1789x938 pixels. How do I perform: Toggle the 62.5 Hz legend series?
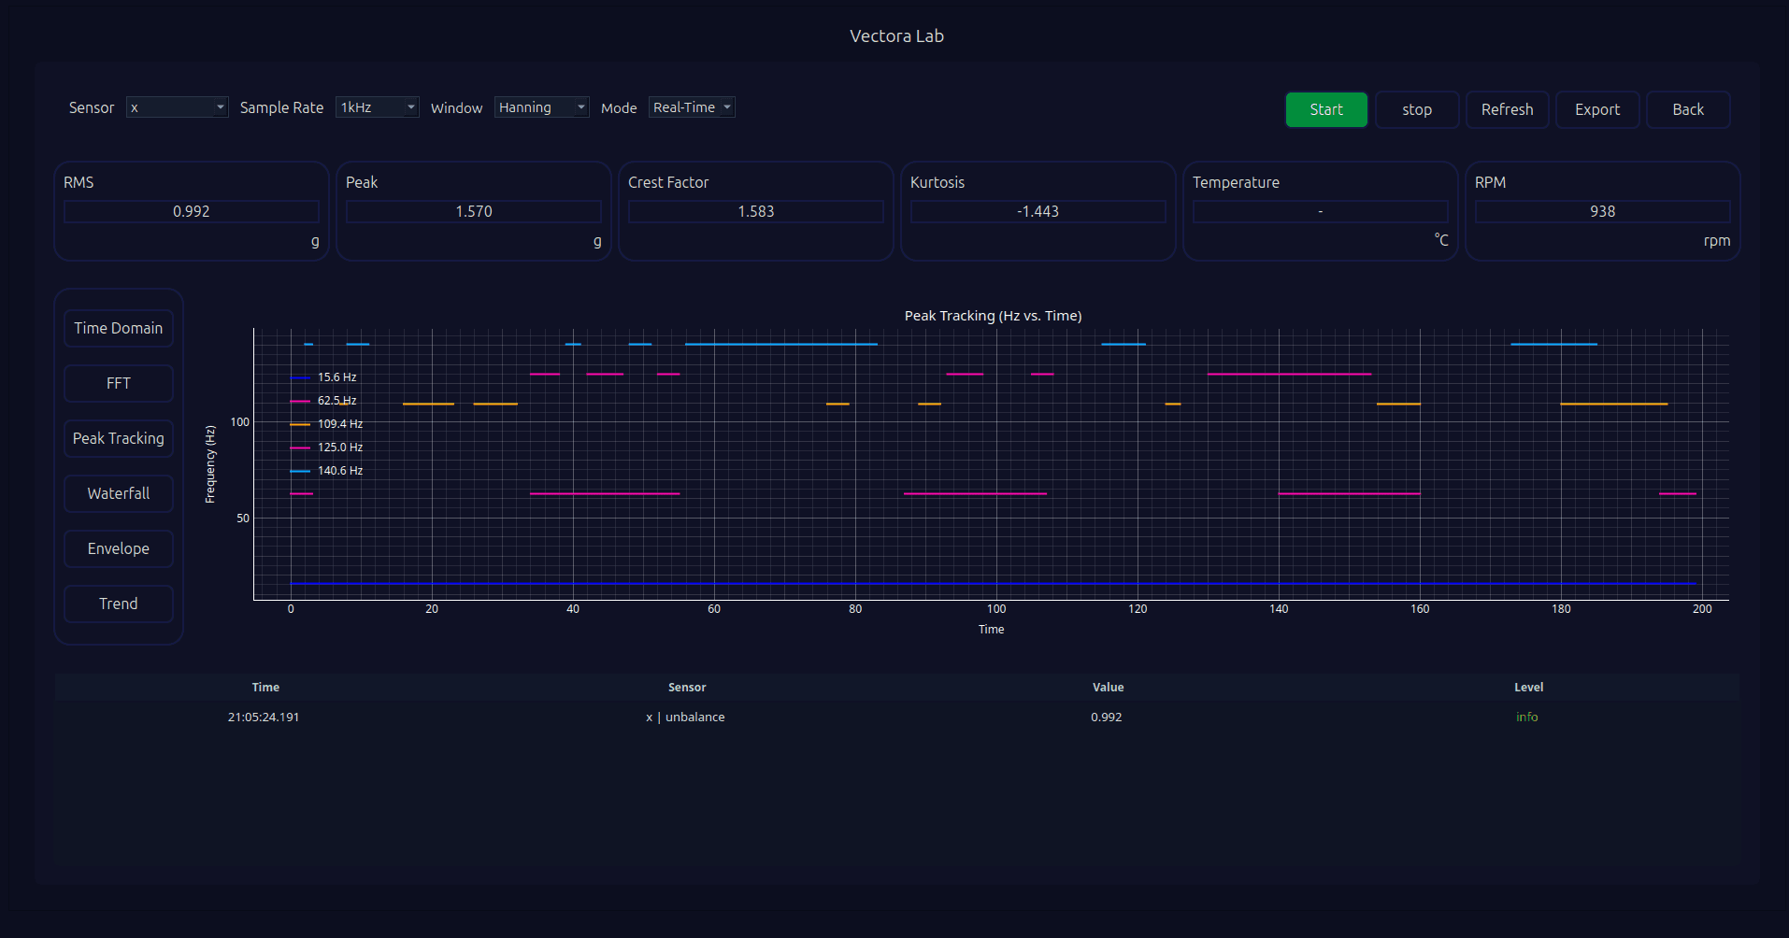tap(324, 401)
